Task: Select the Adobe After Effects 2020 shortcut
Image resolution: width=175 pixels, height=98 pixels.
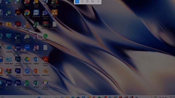Action: coord(9,85)
